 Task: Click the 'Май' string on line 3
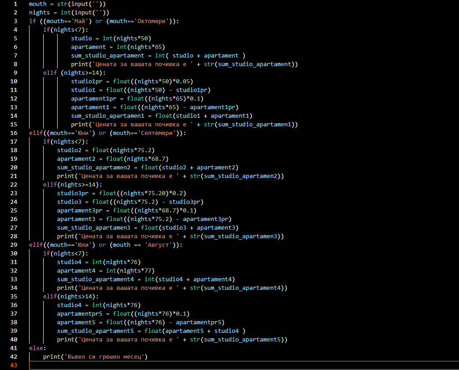point(79,21)
